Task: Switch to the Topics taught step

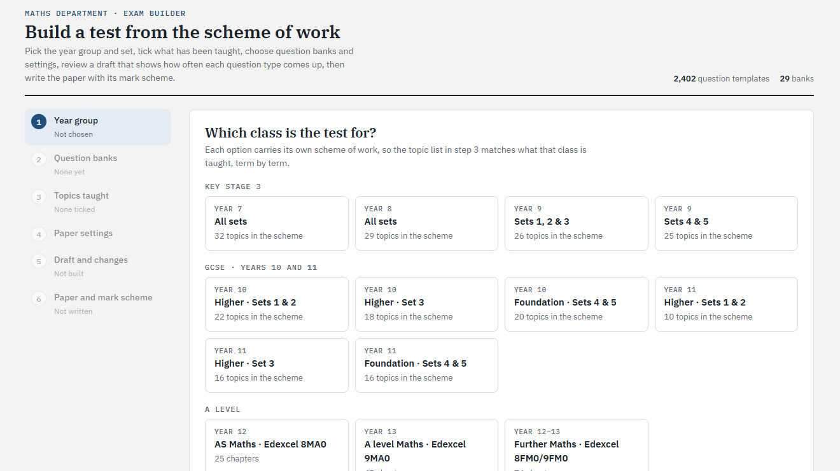Action: coord(98,202)
